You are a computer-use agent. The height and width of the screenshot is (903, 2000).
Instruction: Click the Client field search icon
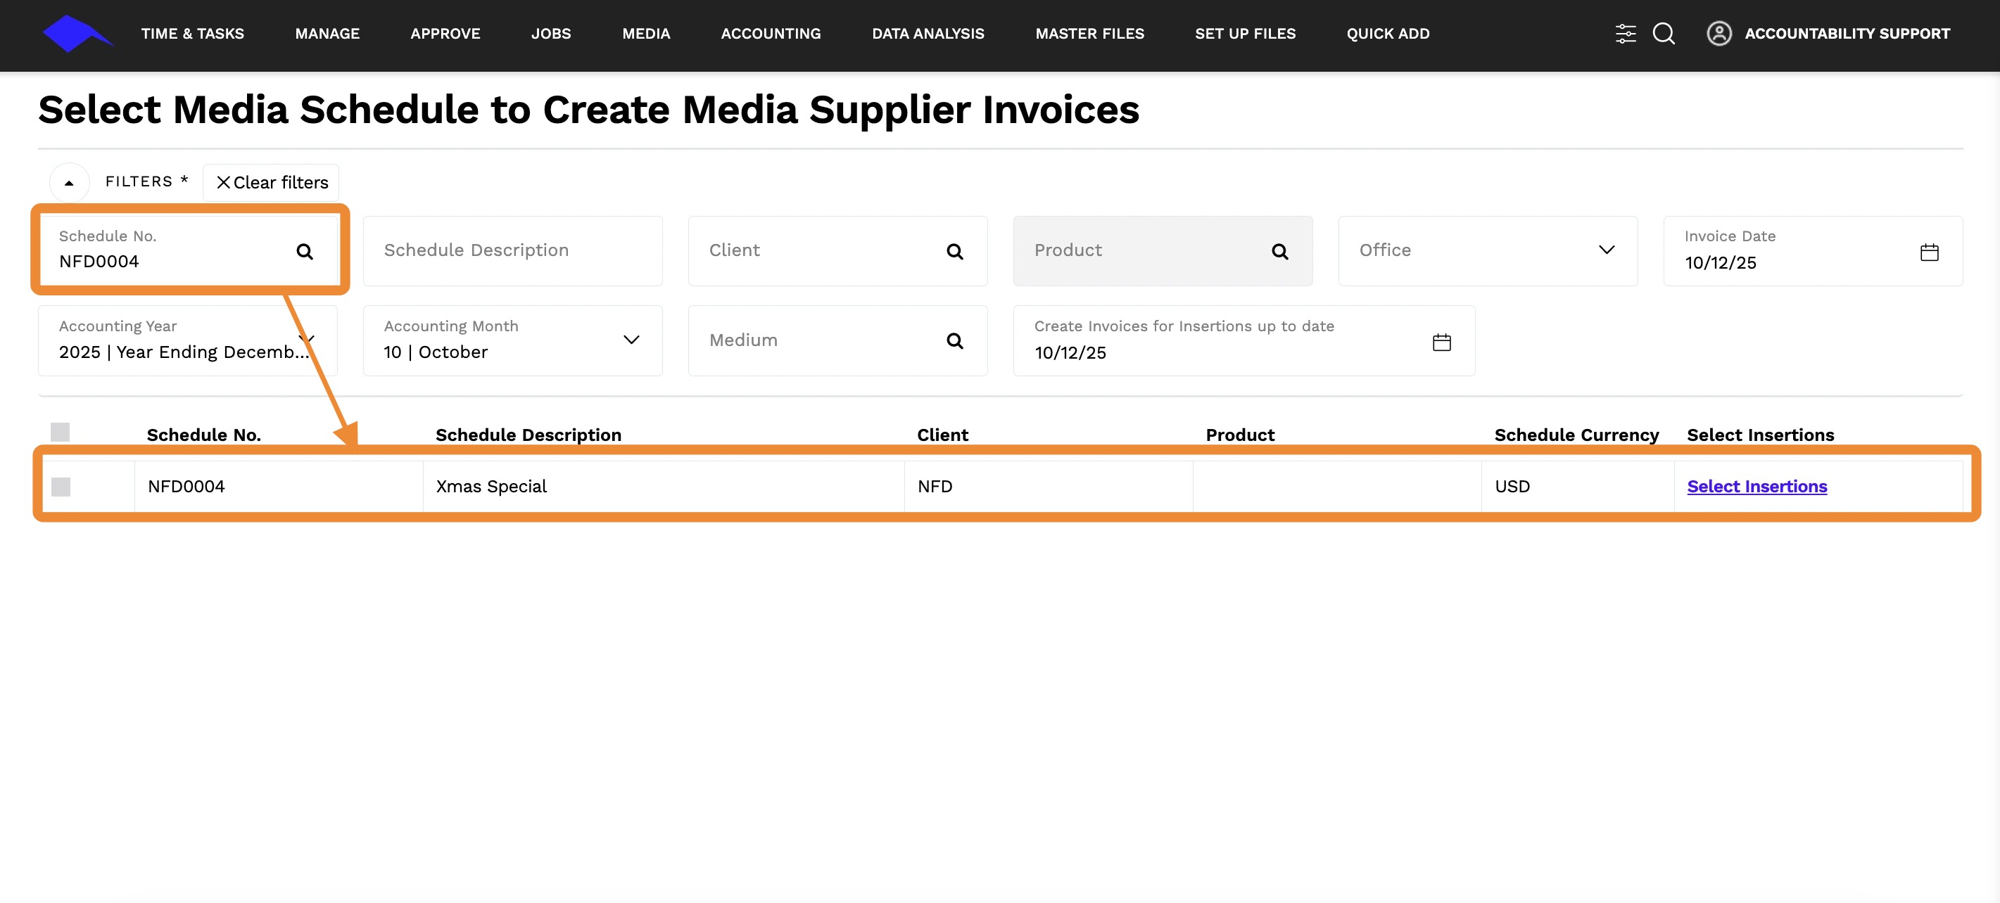click(954, 251)
